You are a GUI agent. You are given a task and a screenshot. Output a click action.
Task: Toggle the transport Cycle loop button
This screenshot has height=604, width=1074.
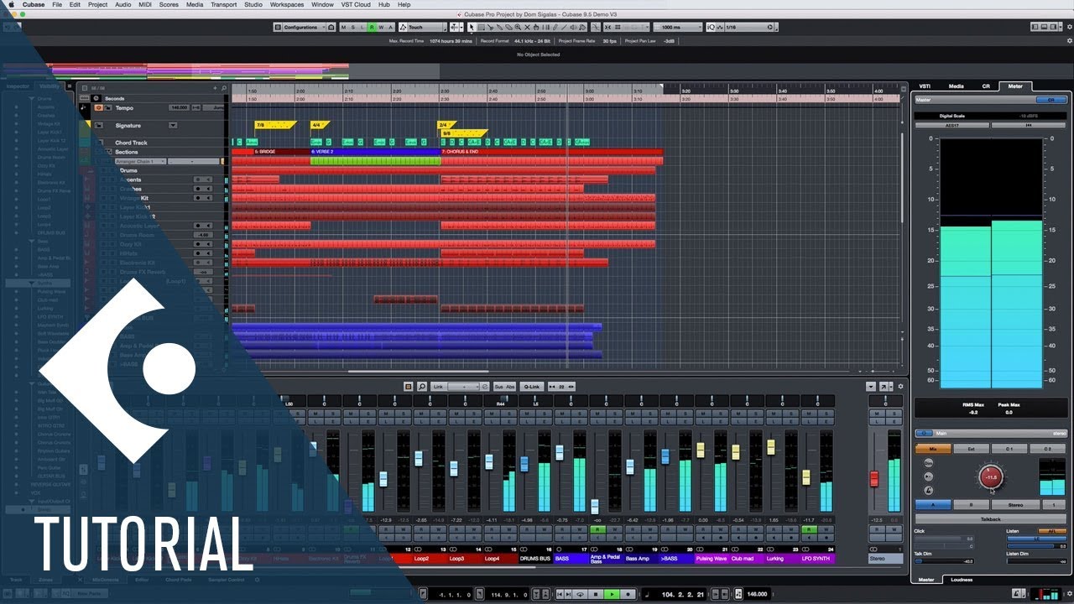point(580,594)
